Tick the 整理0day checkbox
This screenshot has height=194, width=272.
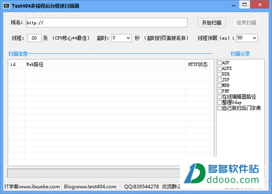(x=219, y=102)
